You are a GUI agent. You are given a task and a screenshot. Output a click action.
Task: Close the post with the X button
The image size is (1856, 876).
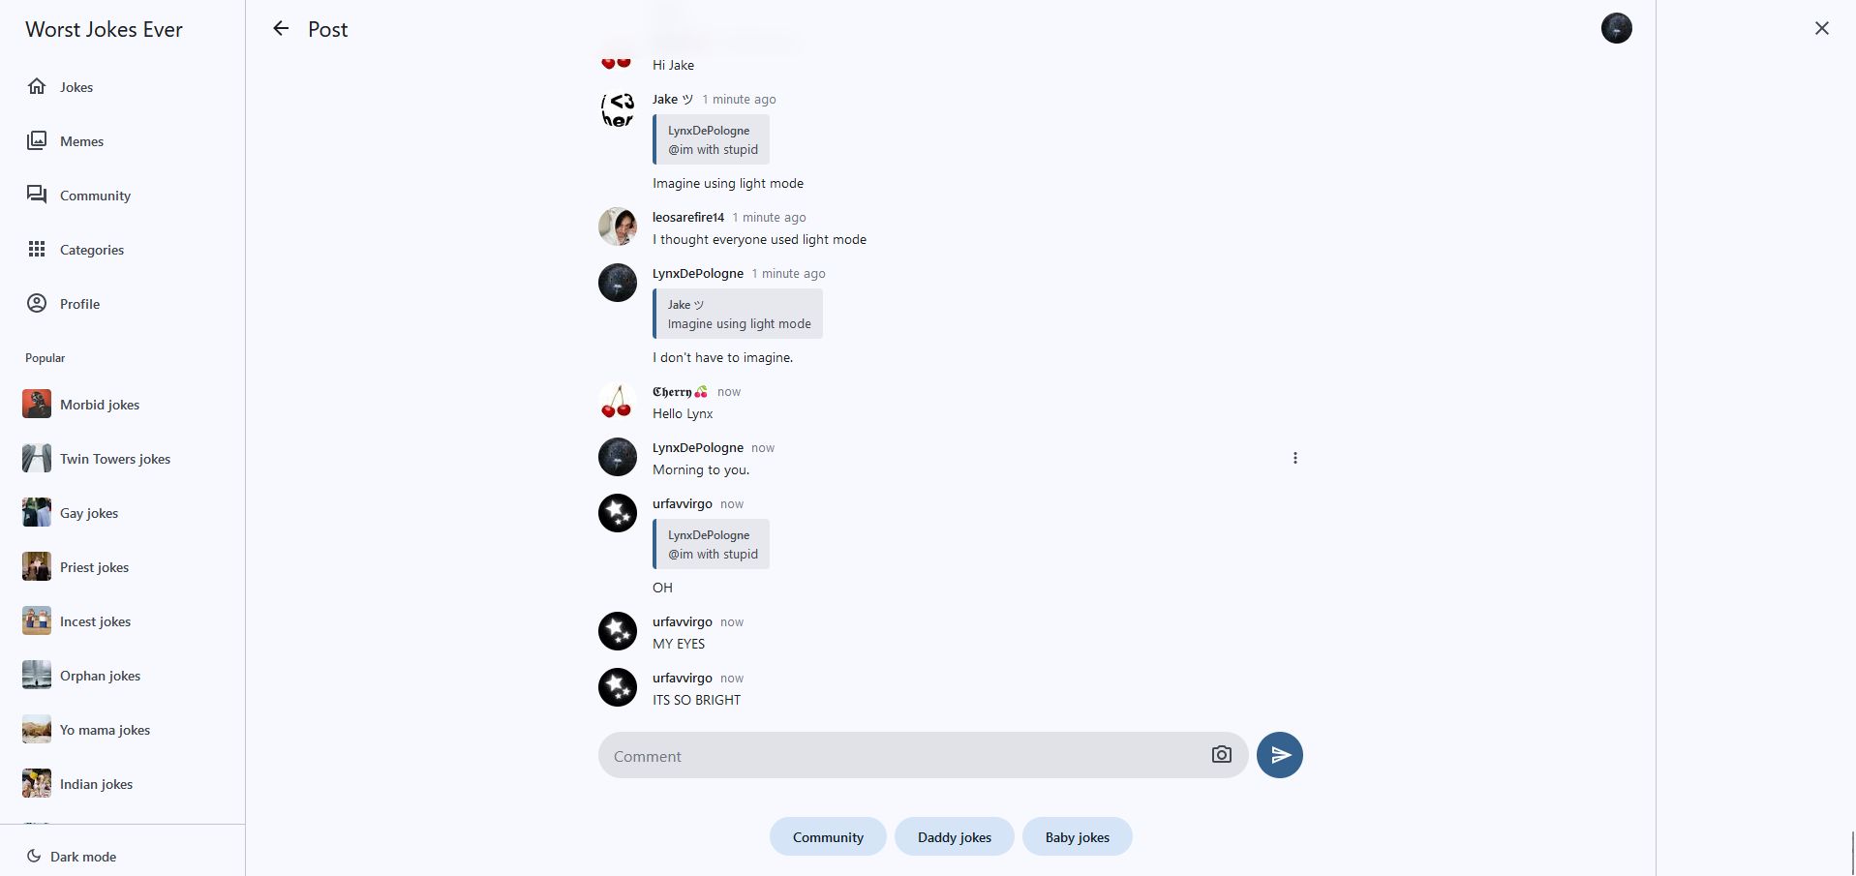pos(1821,28)
